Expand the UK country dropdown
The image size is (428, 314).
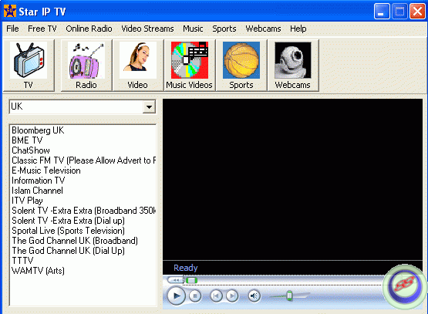(149, 106)
